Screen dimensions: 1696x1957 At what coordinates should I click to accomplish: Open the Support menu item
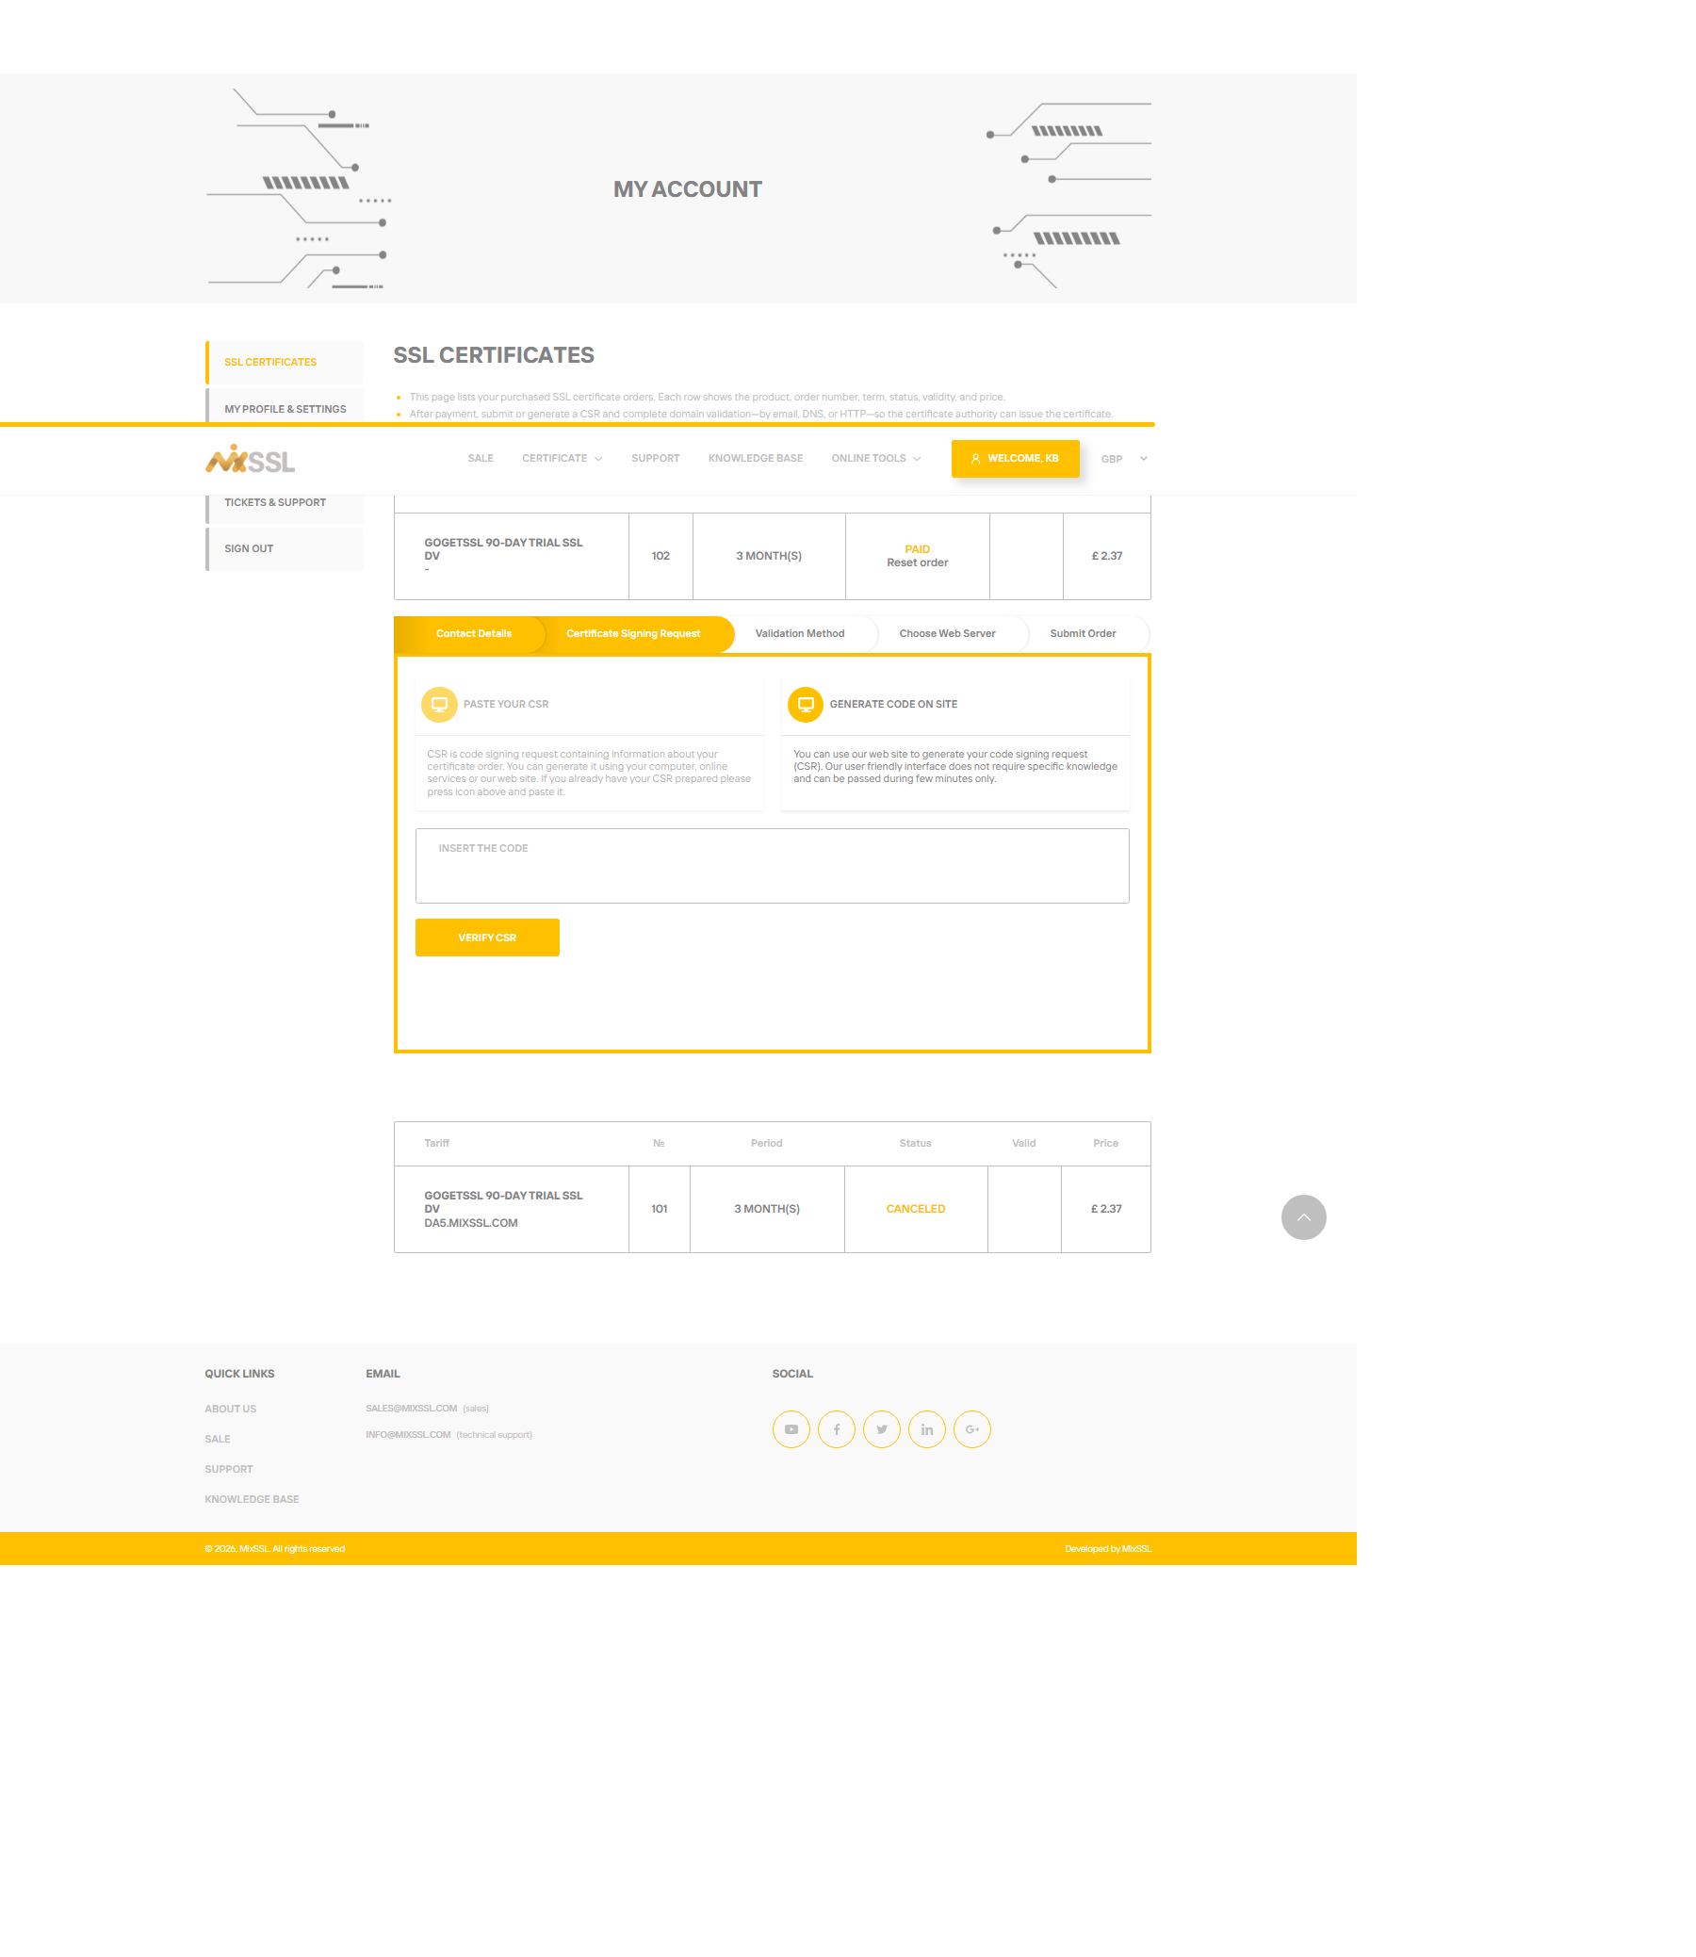coord(656,458)
